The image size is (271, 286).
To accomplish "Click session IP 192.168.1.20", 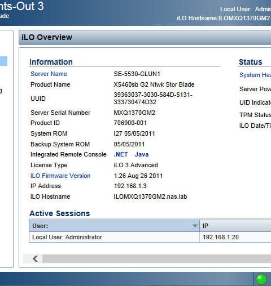I will point(221,237).
